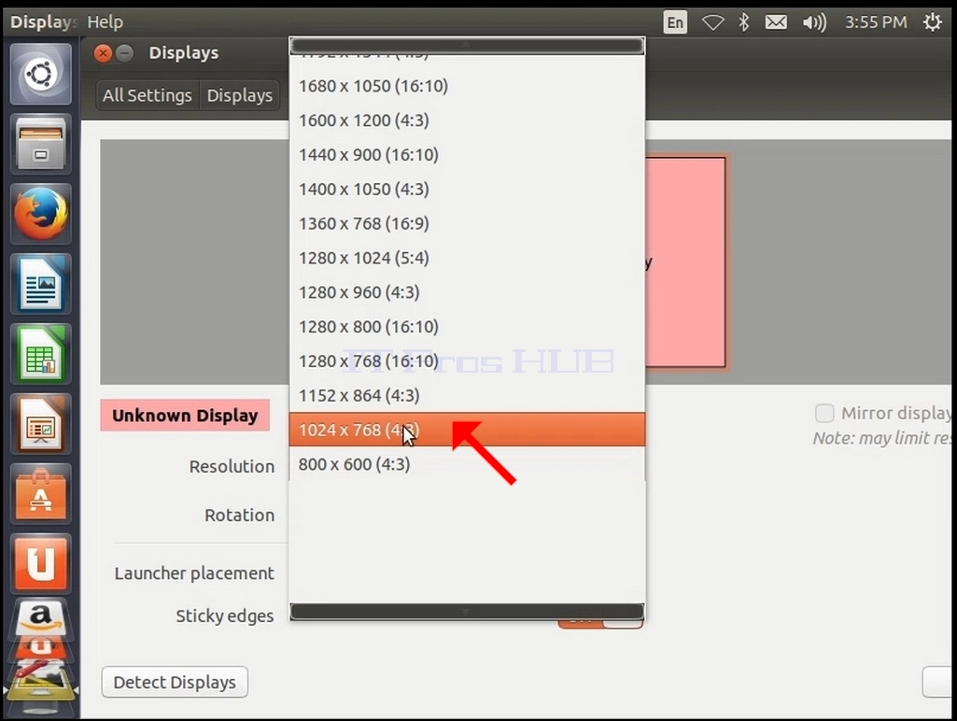
Task: Close the Displays window
Action: pos(103,54)
